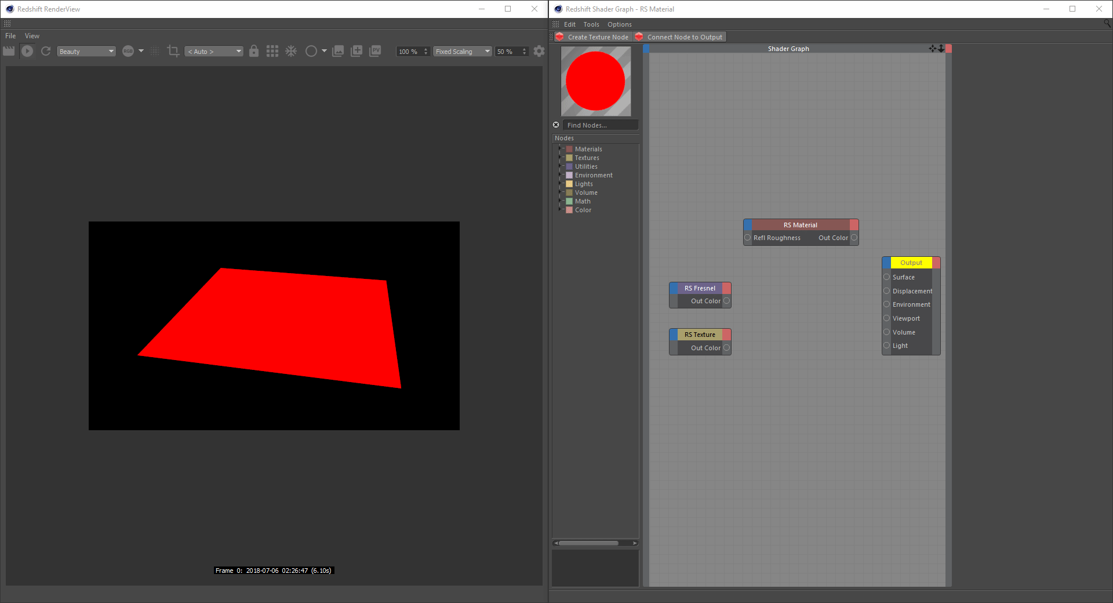Screen dimensions: 1113x603
Task: Toggle the RGB channel button
Action: 128,51
